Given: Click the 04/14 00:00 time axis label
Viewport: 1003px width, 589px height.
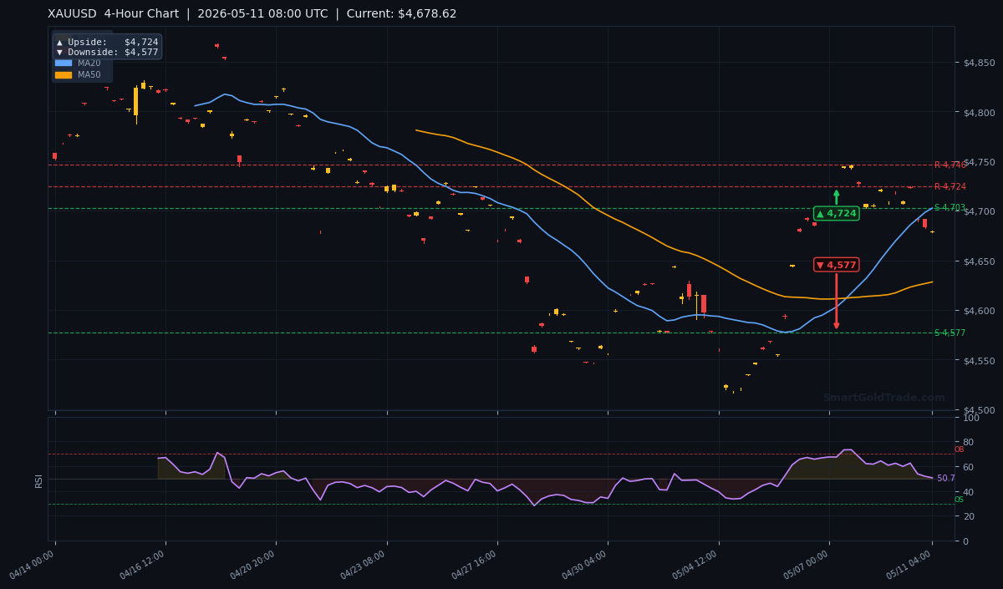Looking at the screenshot, I should pos(33,565).
